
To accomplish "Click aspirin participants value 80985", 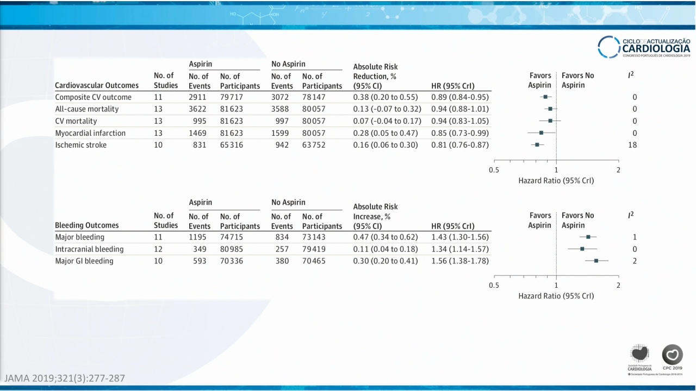I will pyautogui.click(x=232, y=249).
